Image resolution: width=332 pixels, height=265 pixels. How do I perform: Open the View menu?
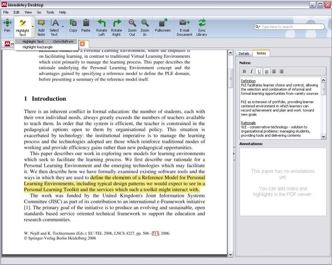[x=28, y=12]
